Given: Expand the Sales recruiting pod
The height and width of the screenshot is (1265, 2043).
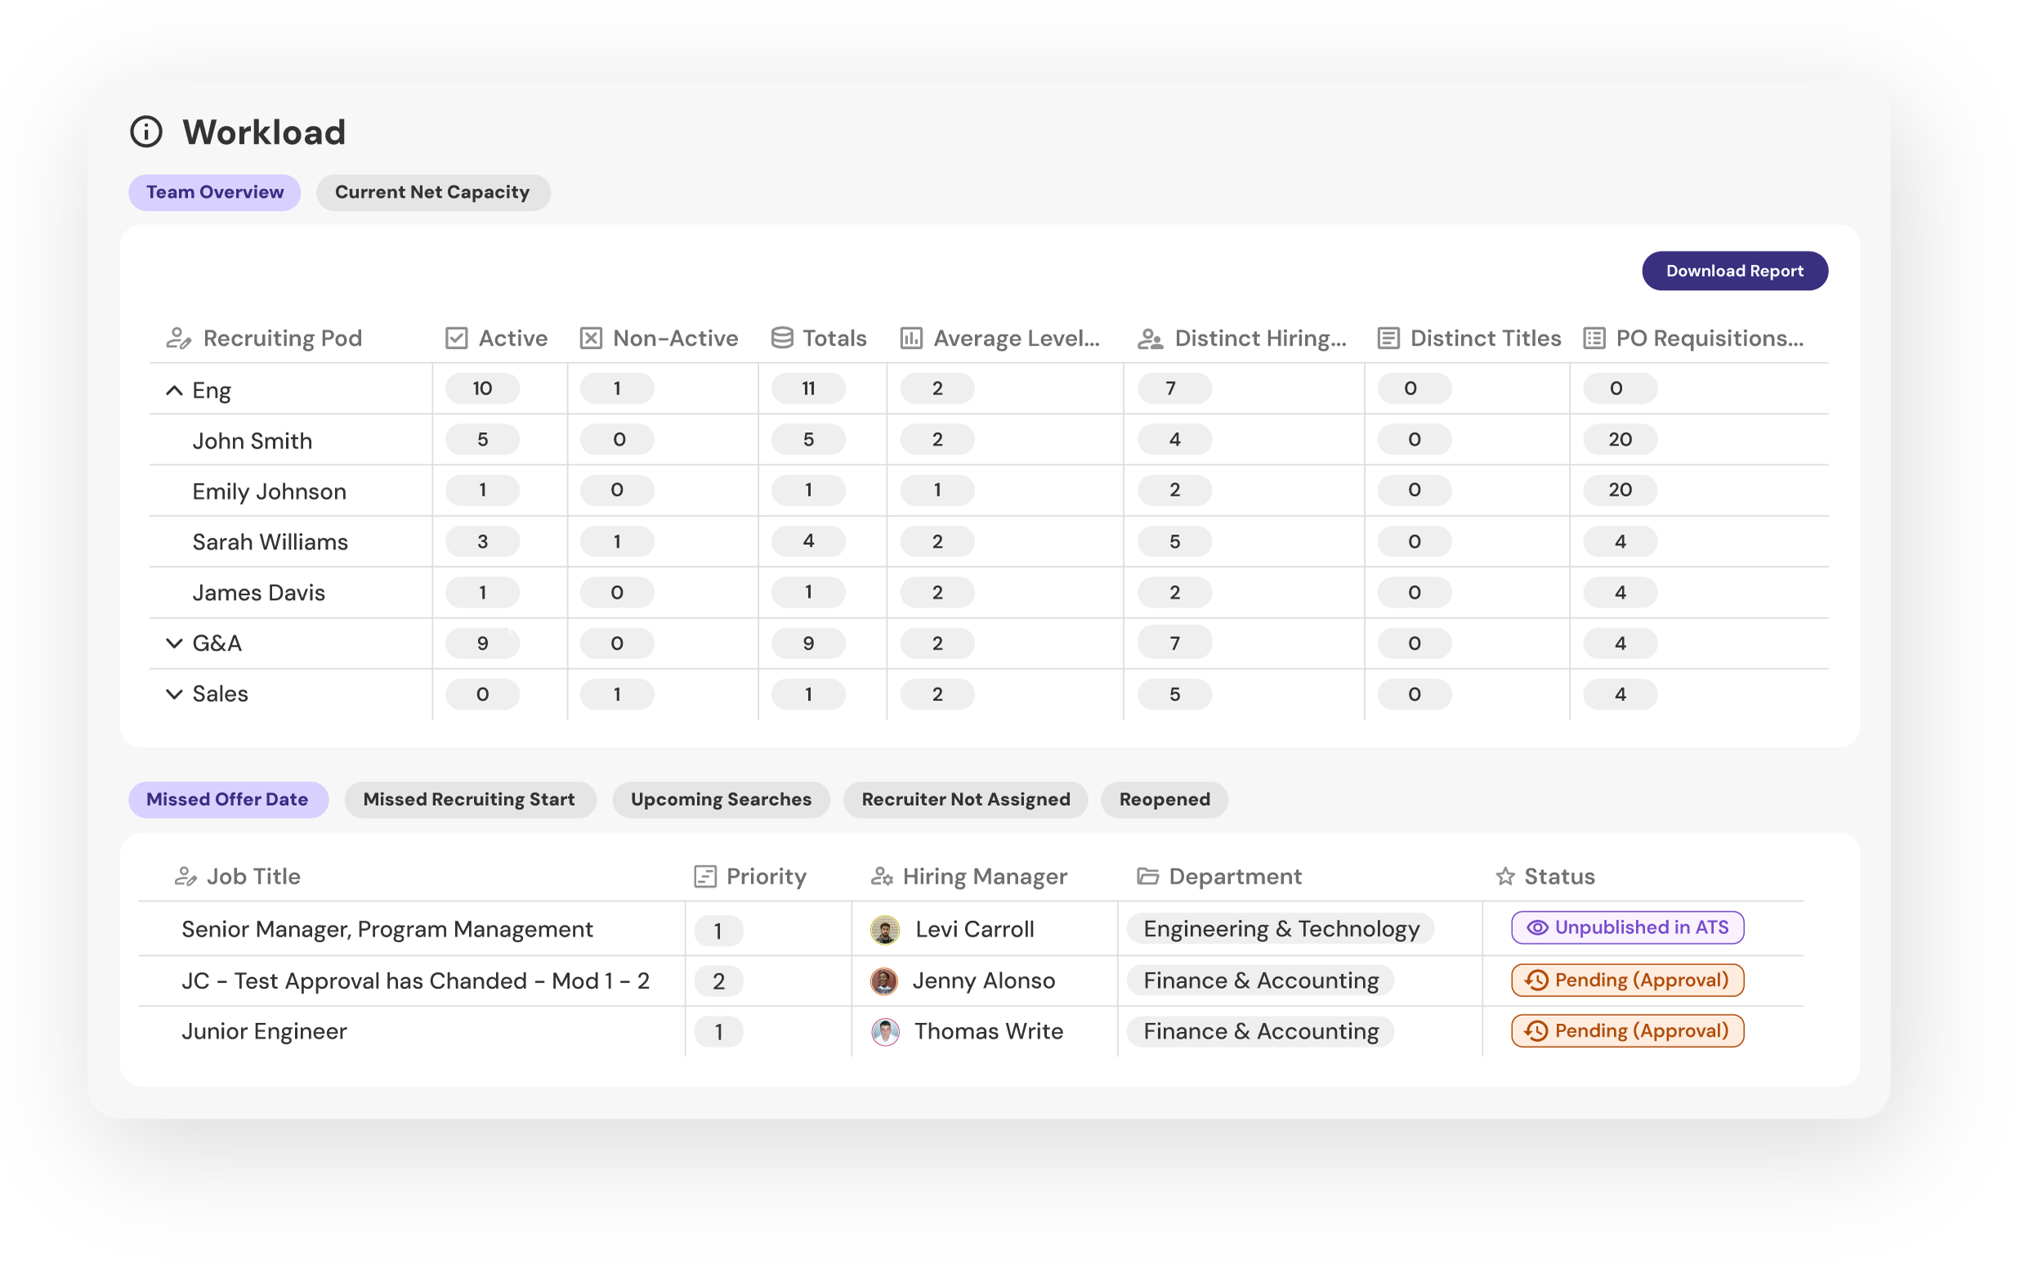Looking at the screenshot, I should pyautogui.click(x=174, y=694).
